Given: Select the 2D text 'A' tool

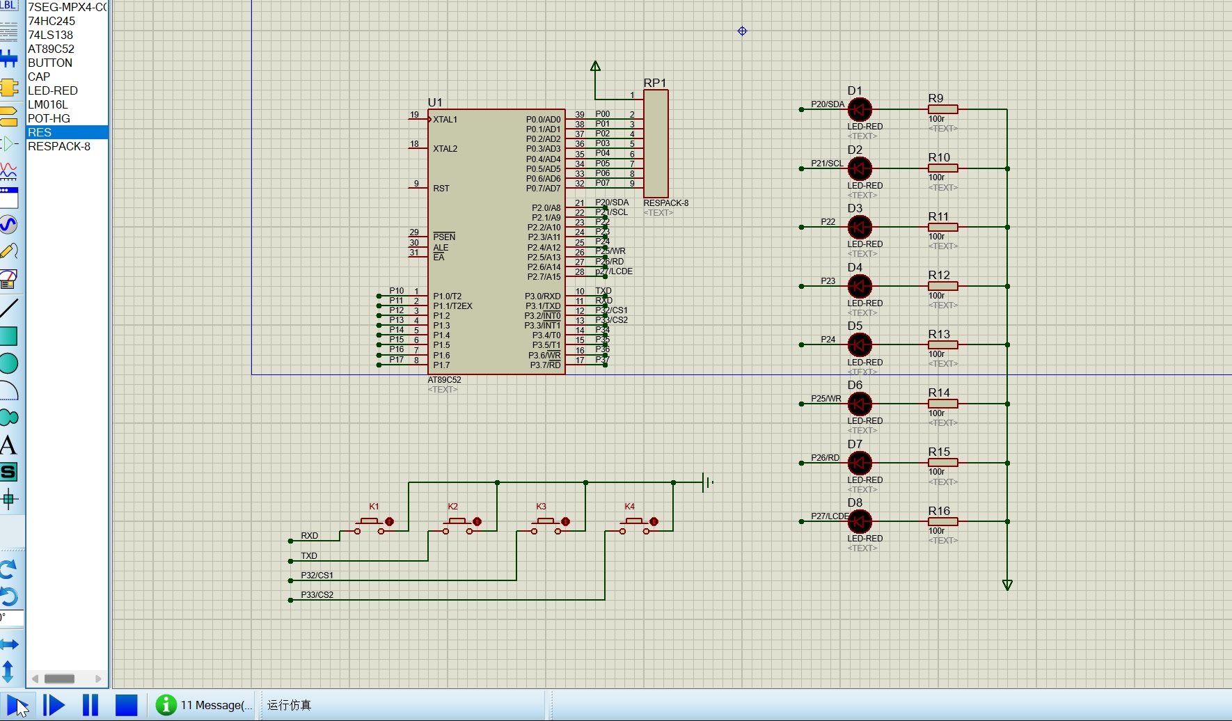Looking at the screenshot, I should point(8,445).
